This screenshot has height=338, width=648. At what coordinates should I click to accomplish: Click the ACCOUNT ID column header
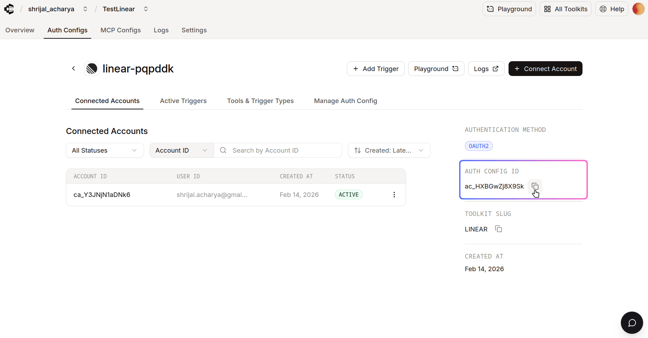click(x=90, y=176)
